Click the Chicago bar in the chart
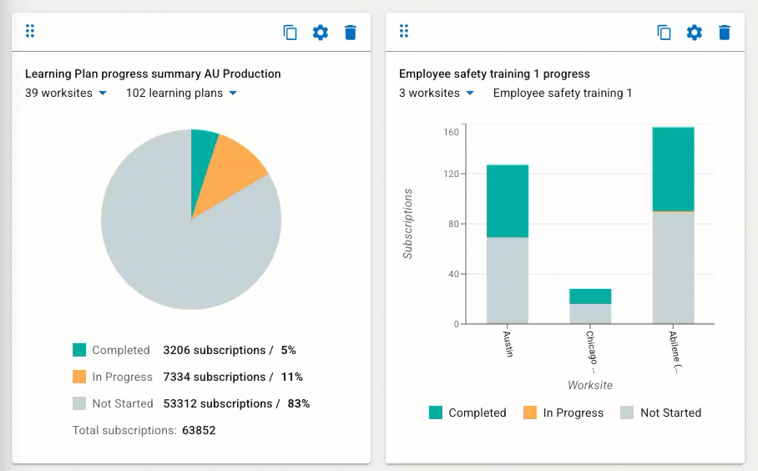Screen dimensions: 758x471 point(590,306)
